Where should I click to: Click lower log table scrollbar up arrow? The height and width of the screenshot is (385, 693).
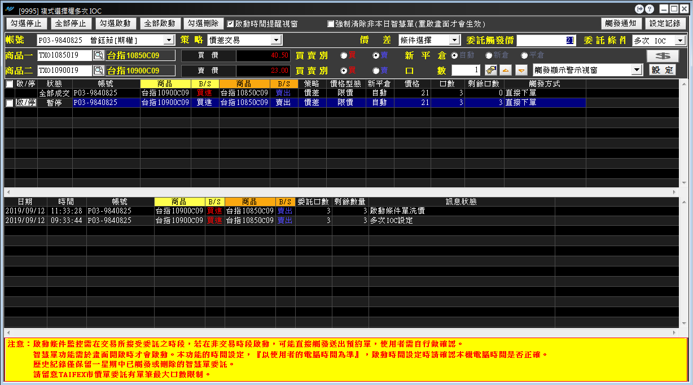[x=684, y=202]
